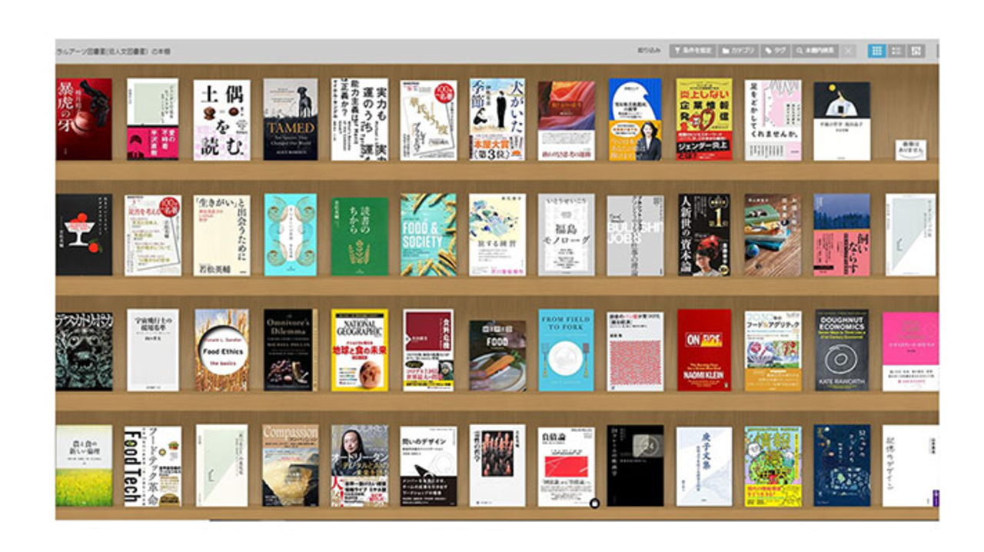This screenshot has width=984, height=552.
Task: Open the フード&アグリテック book
Action: tap(773, 351)
